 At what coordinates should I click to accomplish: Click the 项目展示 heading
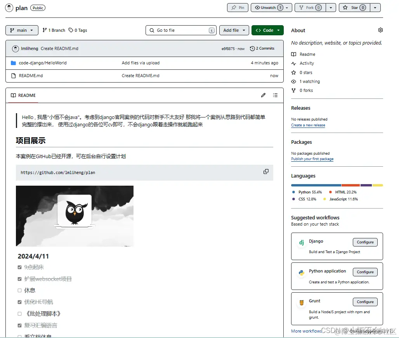(31, 141)
